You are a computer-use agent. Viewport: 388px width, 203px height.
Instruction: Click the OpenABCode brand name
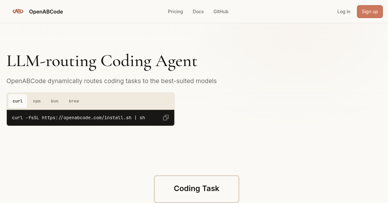coord(46,12)
